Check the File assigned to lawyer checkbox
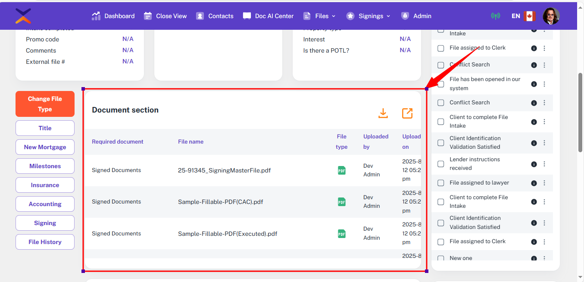 (440, 183)
